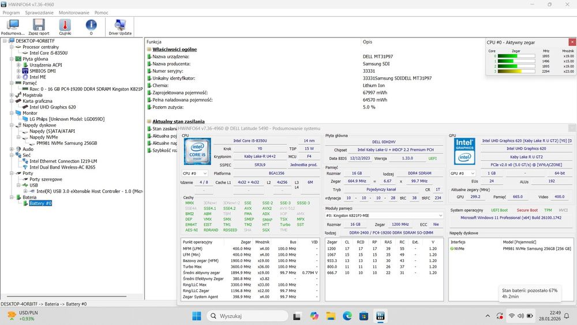
Task: Select Porty szeregowe tree item
Action: (46, 180)
